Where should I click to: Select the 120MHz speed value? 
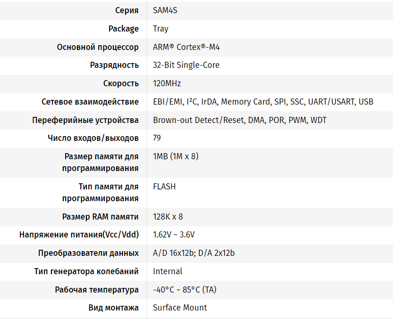coord(167,83)
